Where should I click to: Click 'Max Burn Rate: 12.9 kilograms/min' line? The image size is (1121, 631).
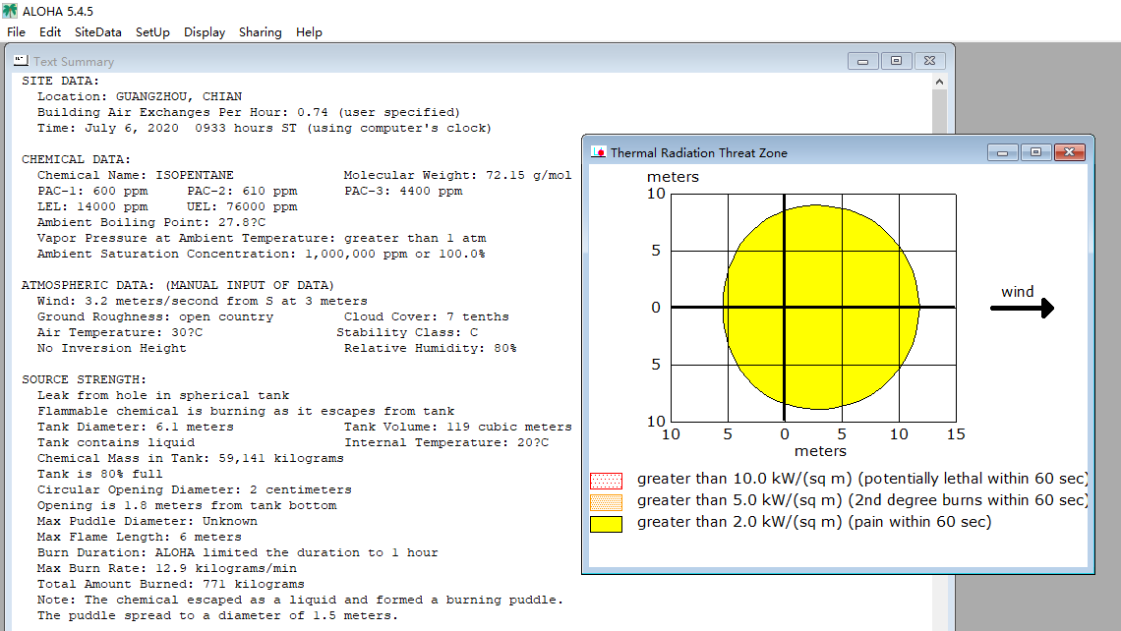click(166, 568)
